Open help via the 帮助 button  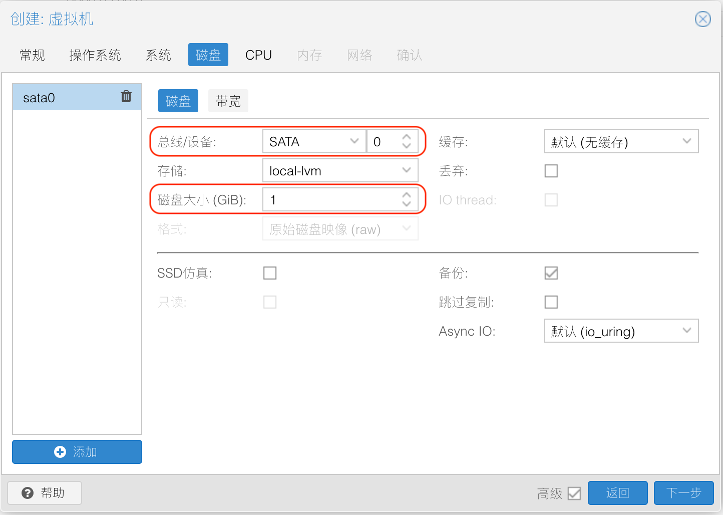[x=45, y=493]
